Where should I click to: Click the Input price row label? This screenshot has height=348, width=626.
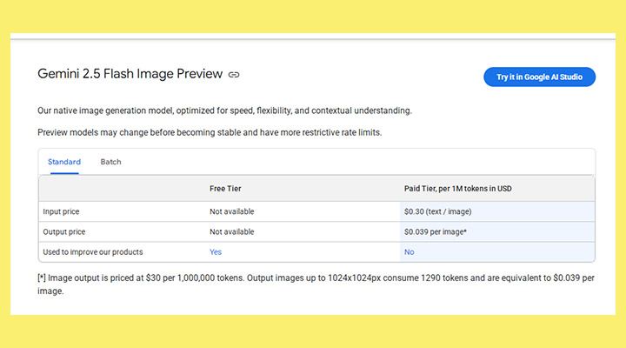[x=61, y=211]
